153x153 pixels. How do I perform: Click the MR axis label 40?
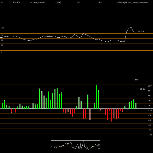click(x=149, y=101)
